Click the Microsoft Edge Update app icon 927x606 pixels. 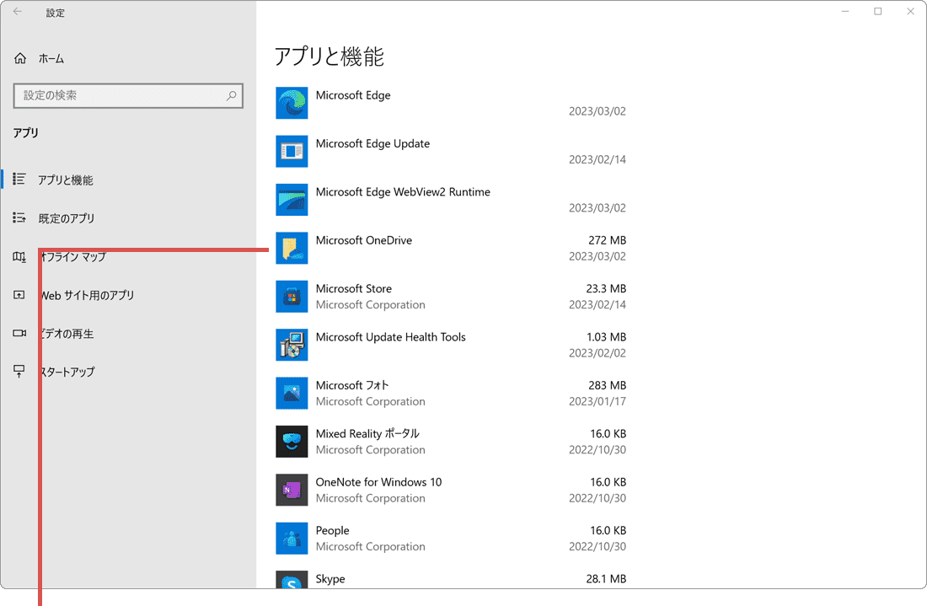click(292, 152)
